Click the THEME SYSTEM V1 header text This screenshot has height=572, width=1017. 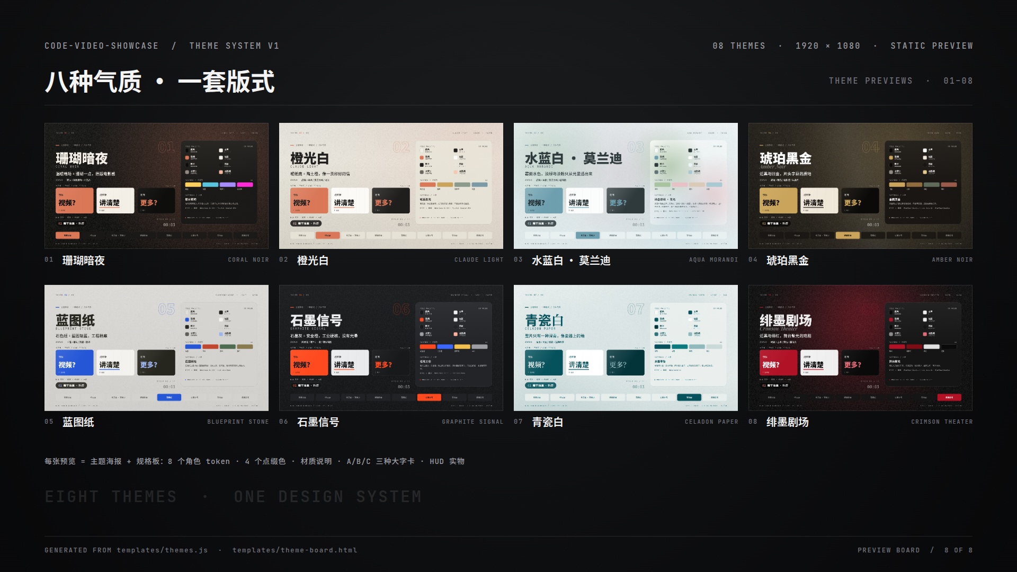(x=234, y=46)
